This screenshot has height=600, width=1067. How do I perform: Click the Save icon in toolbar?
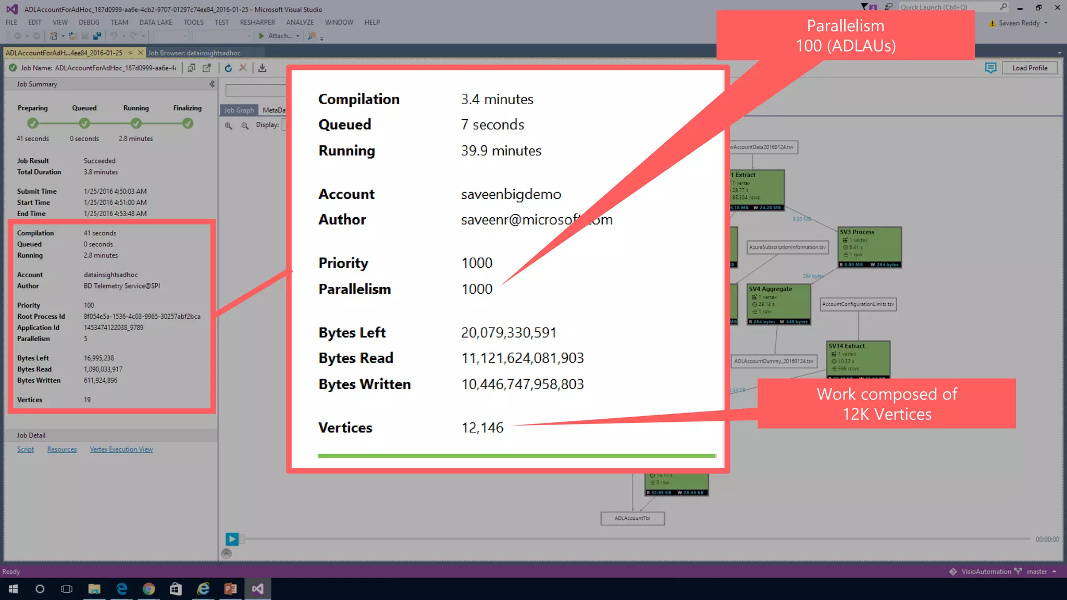[85, 36]
